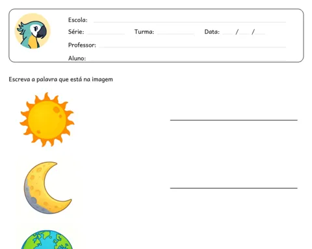This screenshot has width=312, height=249.
Task: Click the Turma label
Action: tap(144, 32)
